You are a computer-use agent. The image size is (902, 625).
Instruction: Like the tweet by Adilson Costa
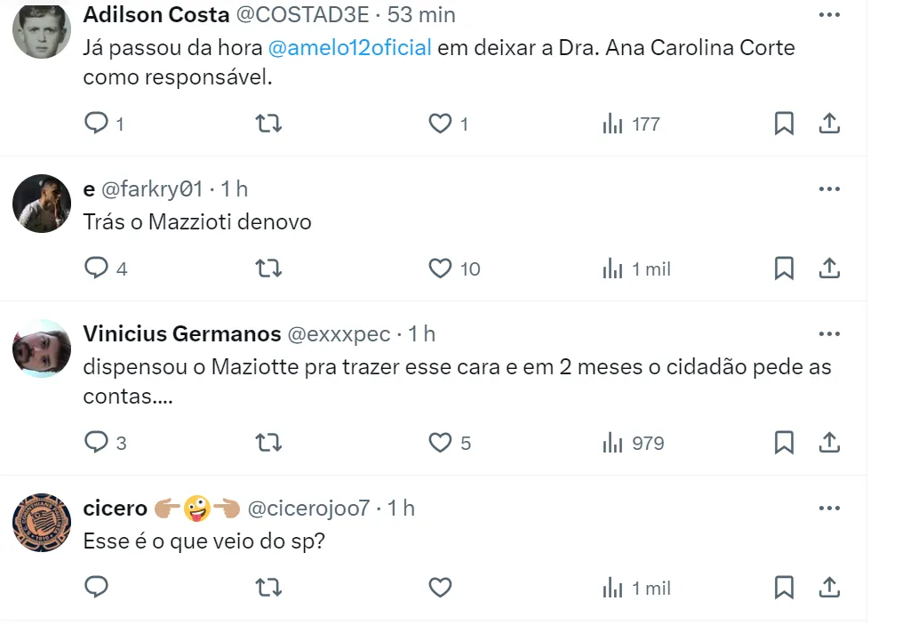tap(441, 124)
